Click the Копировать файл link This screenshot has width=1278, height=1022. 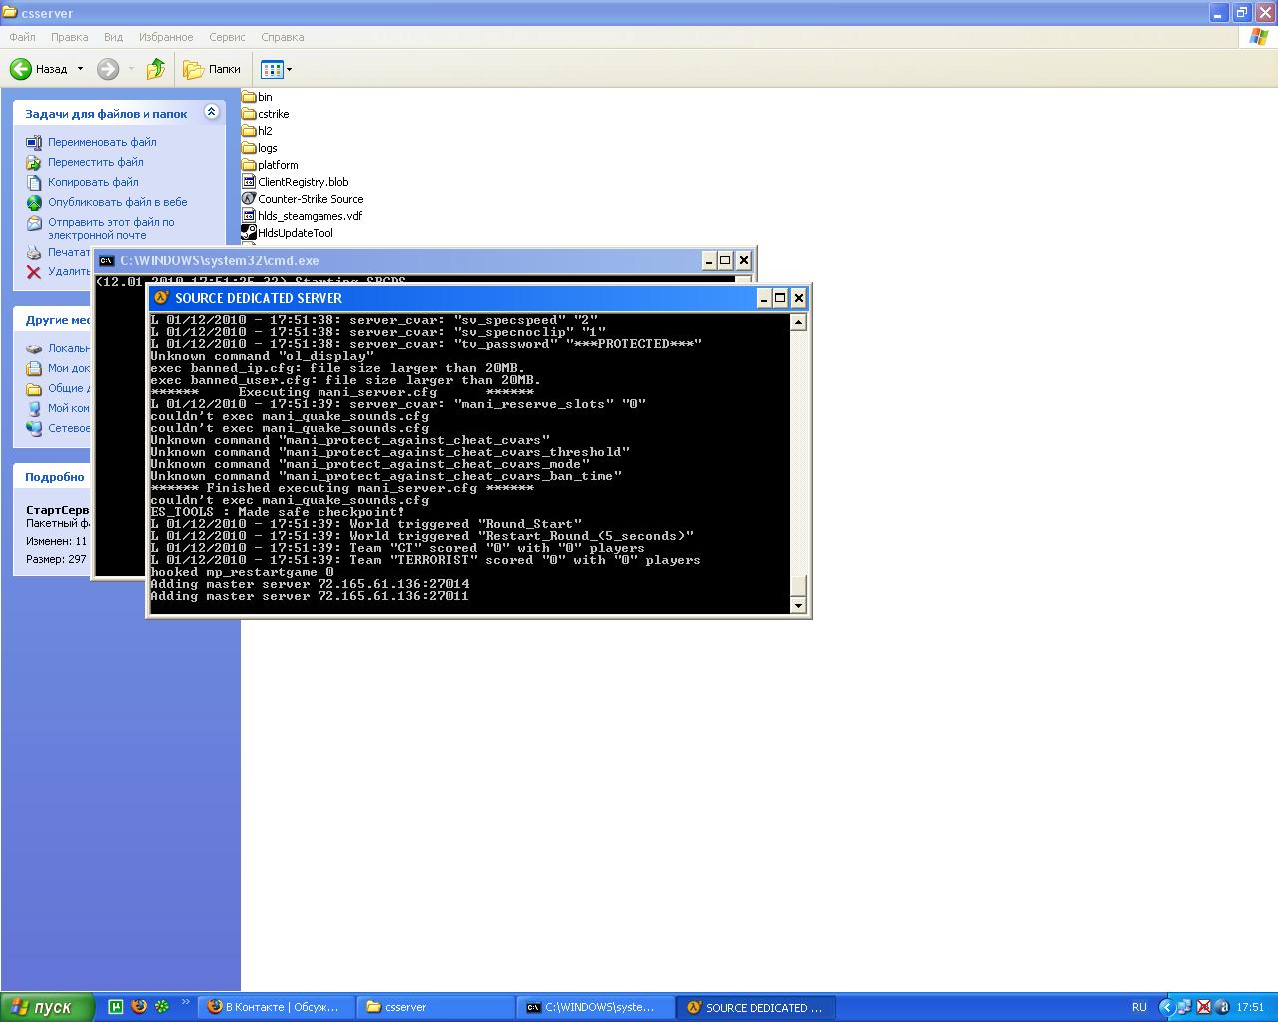point(93,182)
